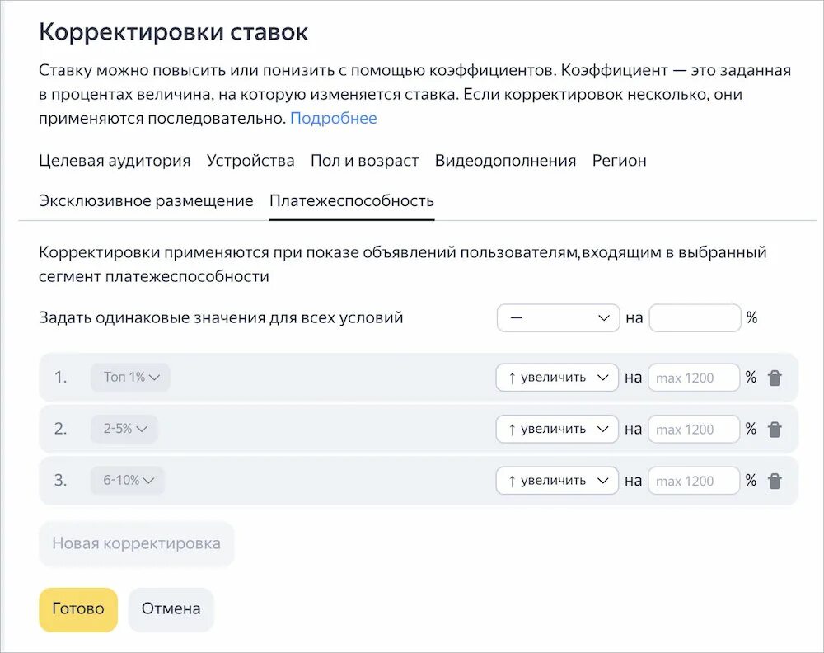
Task: Open the 6-10% segment selector
Action: (x=128, y=481)
